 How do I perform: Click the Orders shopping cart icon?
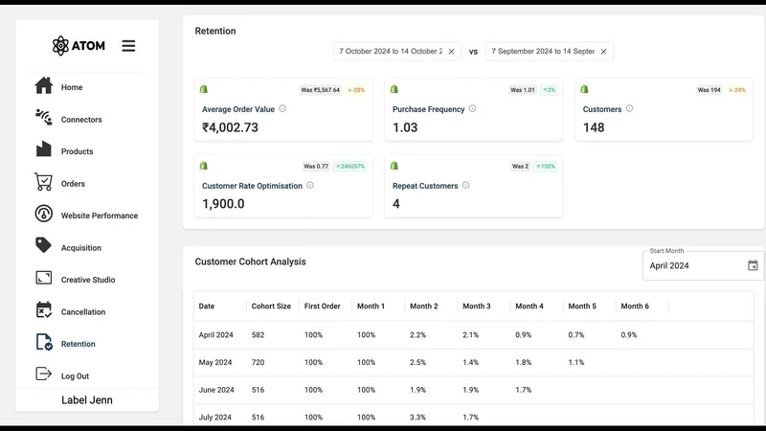click(x=43, y=182)
